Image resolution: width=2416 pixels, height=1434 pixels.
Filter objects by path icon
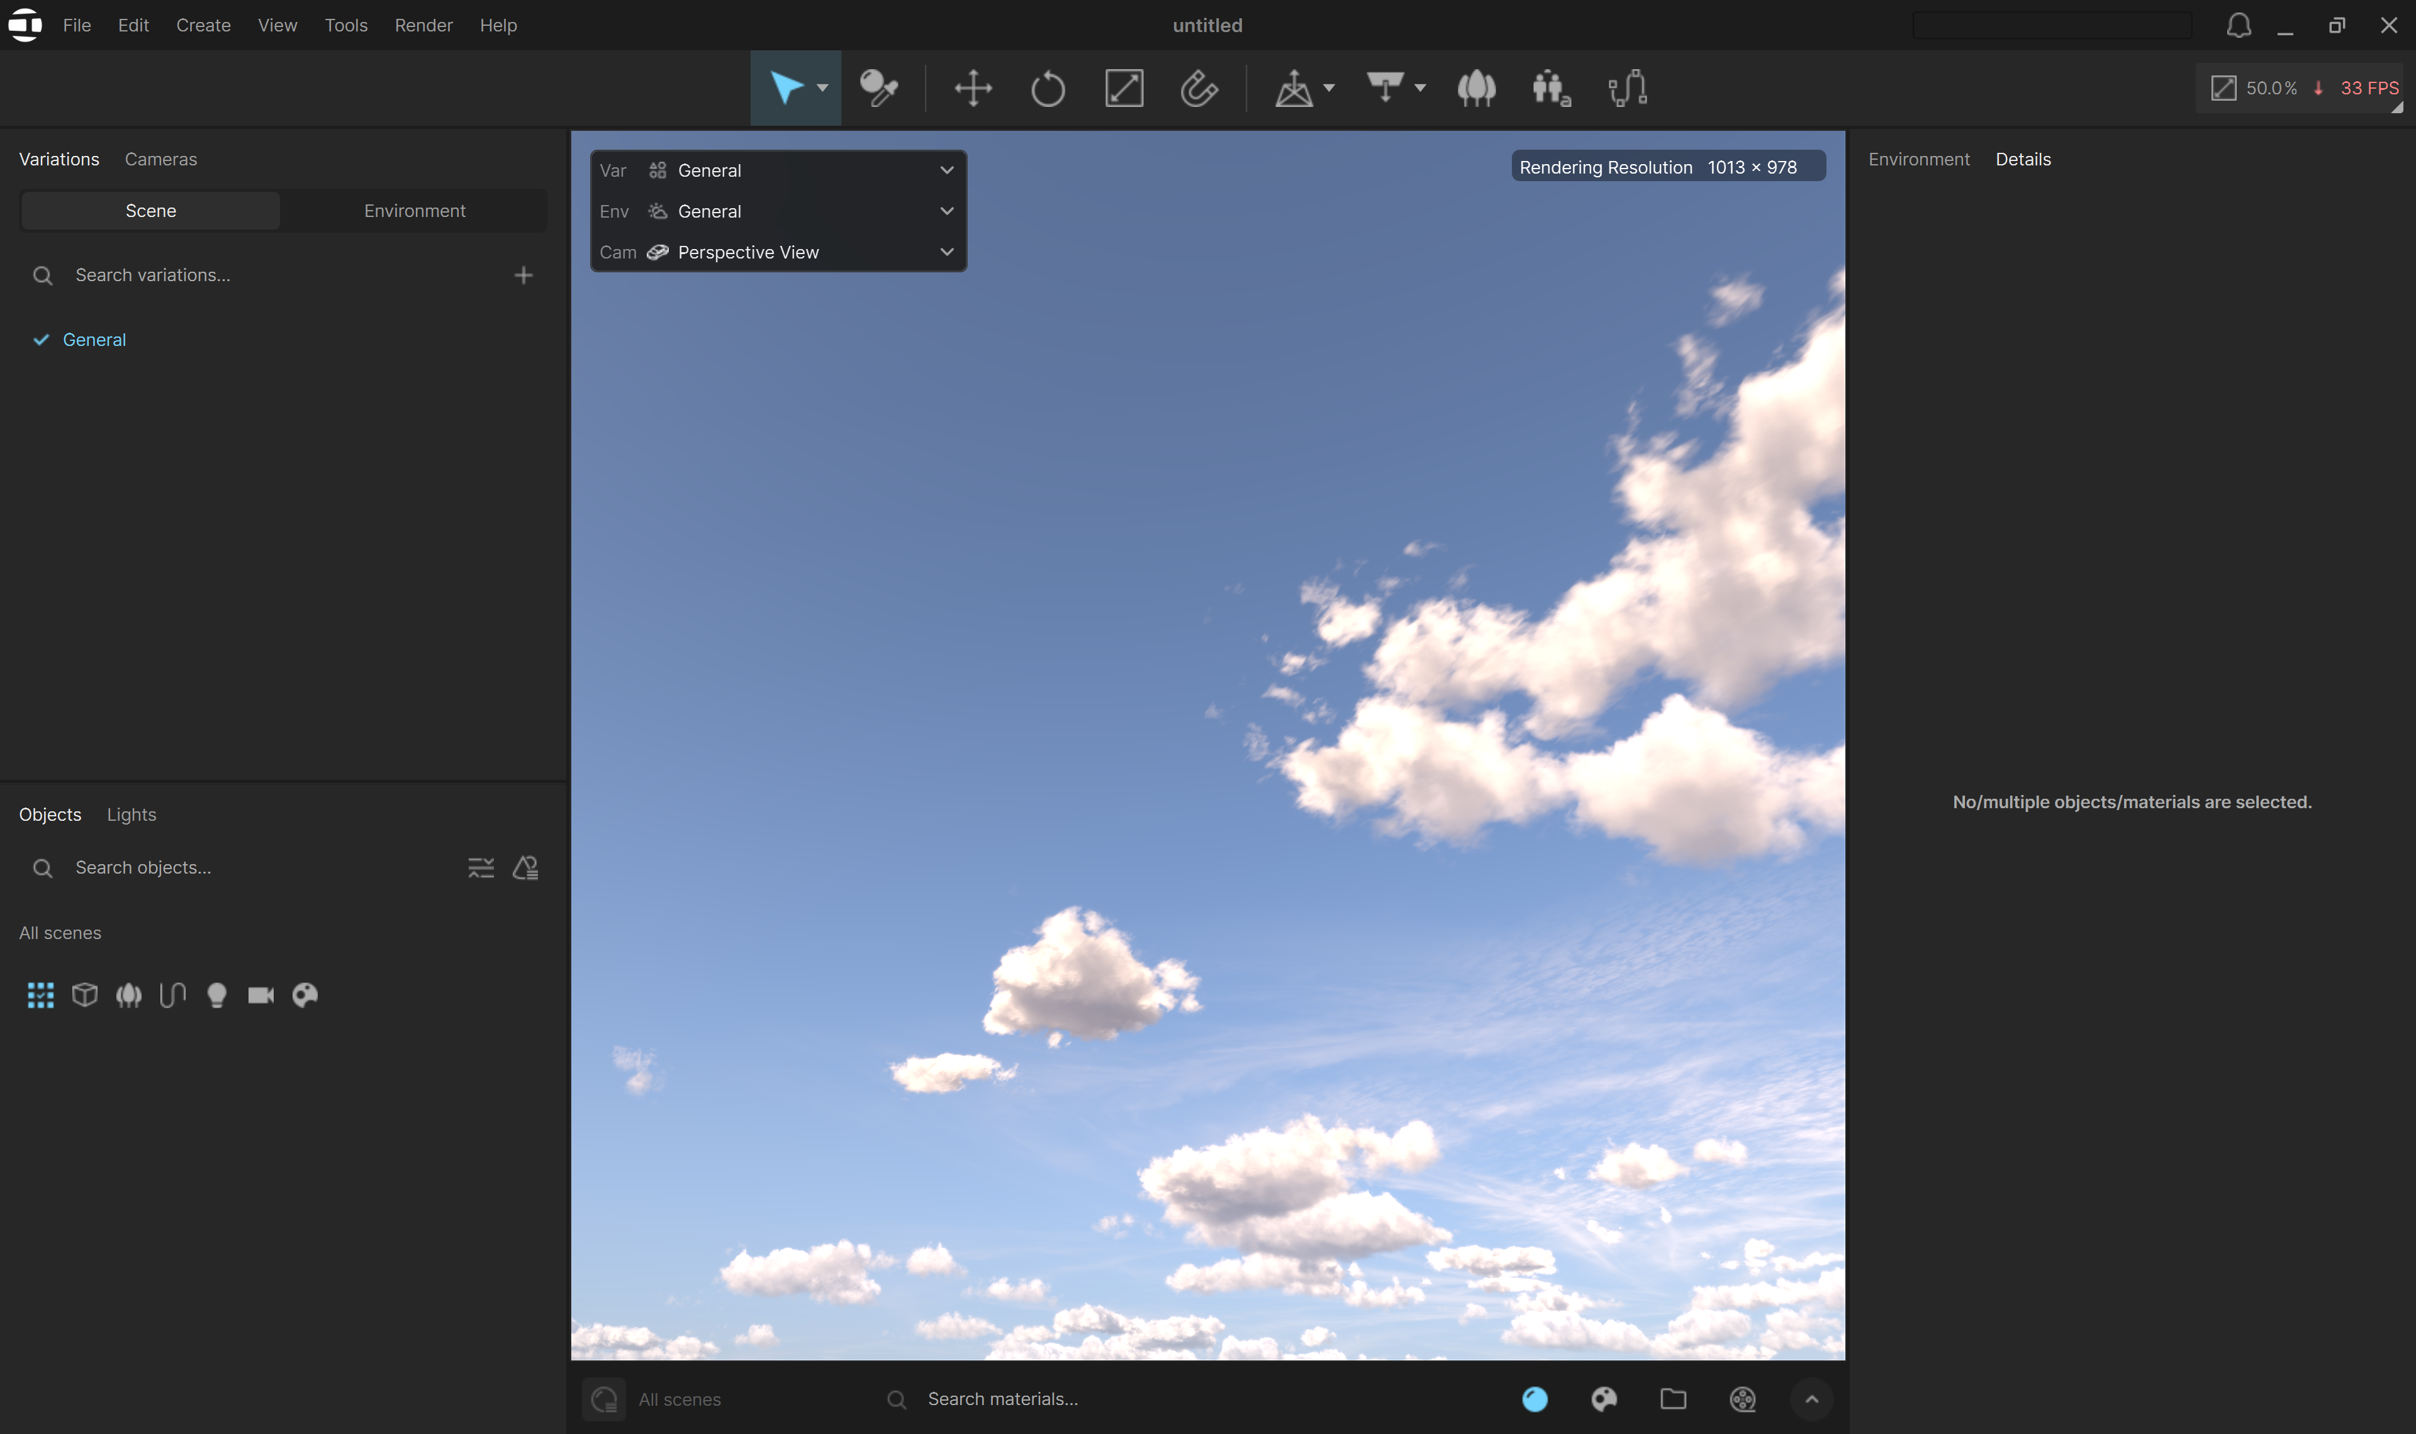point(173,995)
